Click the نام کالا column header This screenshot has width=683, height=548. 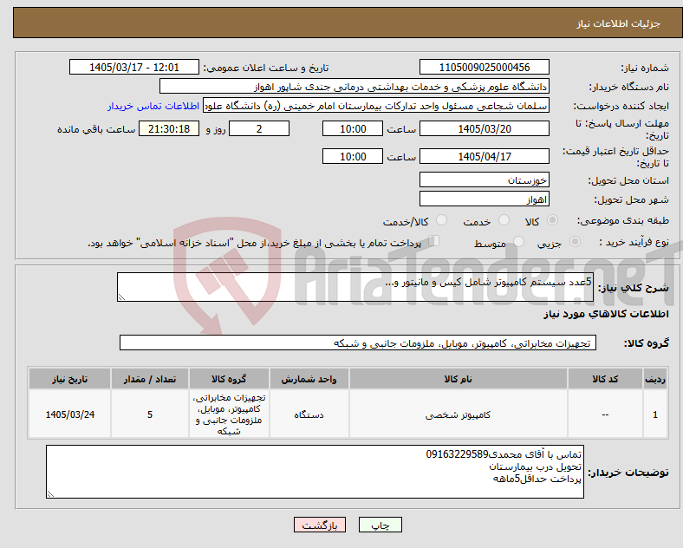click(x=458, y=379)
